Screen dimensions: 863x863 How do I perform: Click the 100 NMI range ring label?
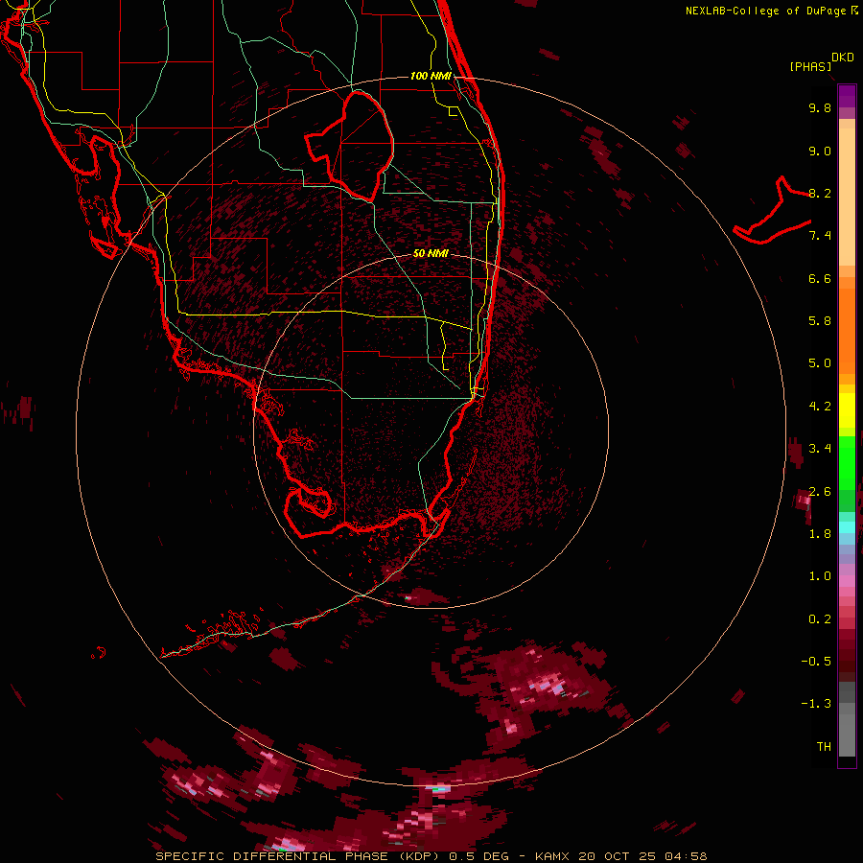431,76
